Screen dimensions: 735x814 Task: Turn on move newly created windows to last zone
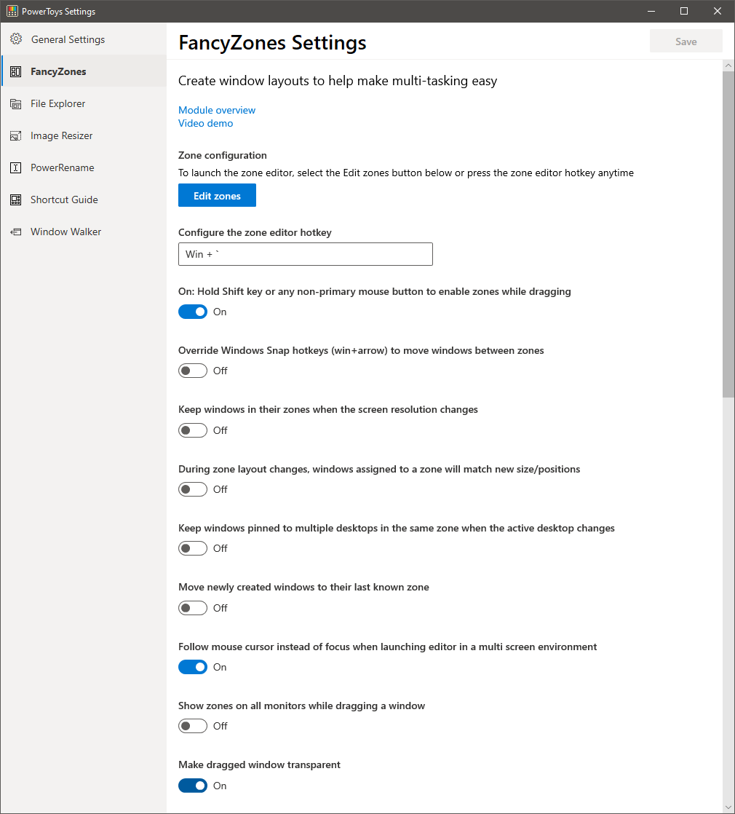192,607
